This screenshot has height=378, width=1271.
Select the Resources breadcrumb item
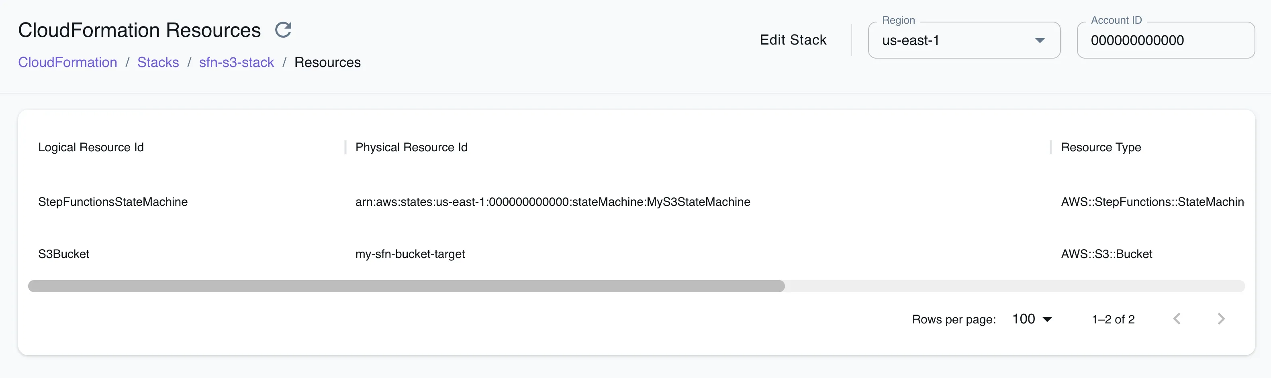pos(328,62)
